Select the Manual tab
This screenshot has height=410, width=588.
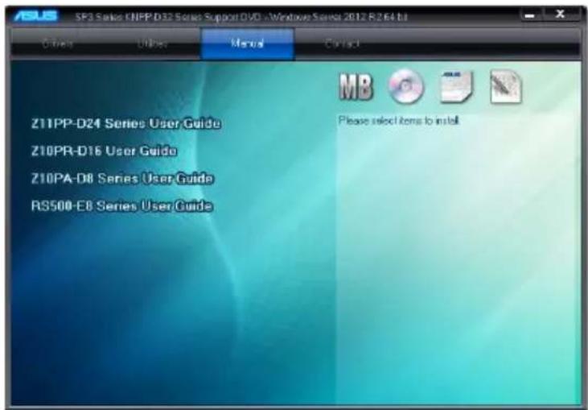pyautogui.click(x=248, y=44)
